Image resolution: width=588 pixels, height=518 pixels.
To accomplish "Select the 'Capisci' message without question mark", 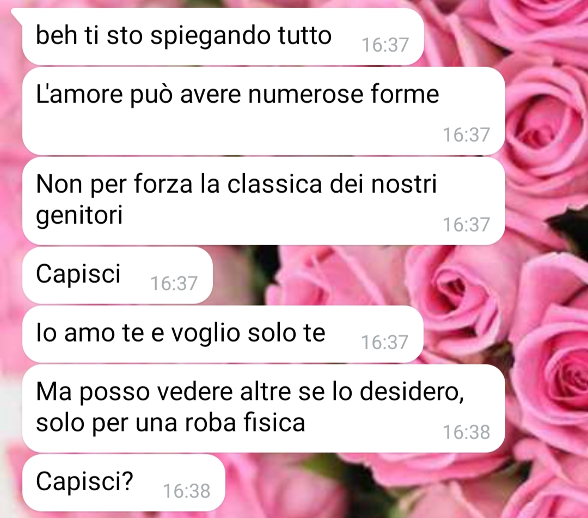I will (118, 275).
